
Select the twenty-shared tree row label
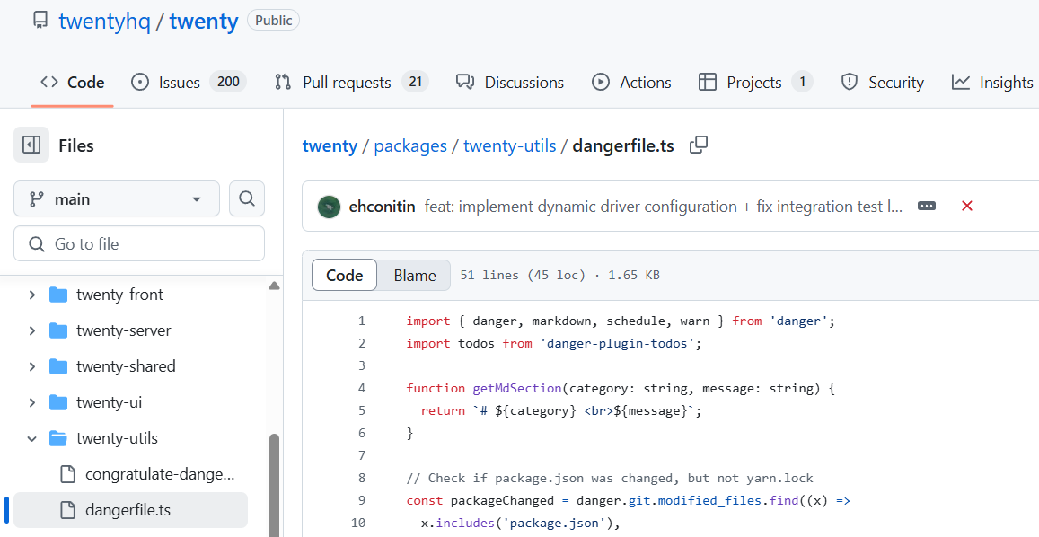126,366
